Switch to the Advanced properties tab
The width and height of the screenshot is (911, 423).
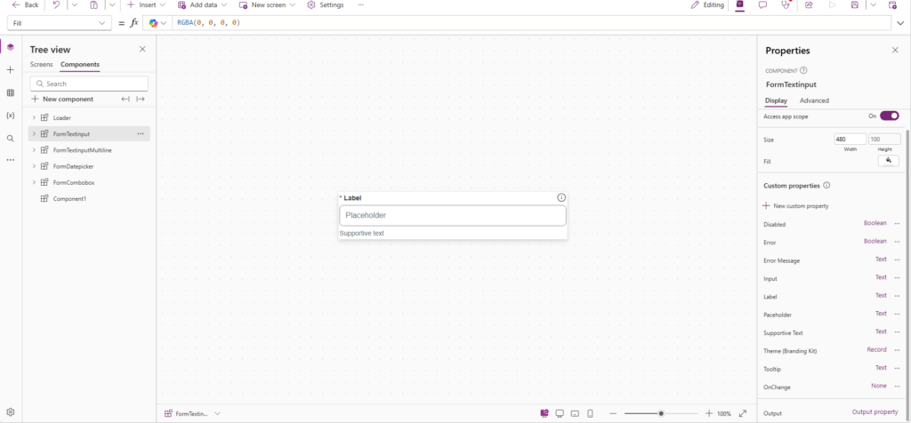[x=814, y=100]
